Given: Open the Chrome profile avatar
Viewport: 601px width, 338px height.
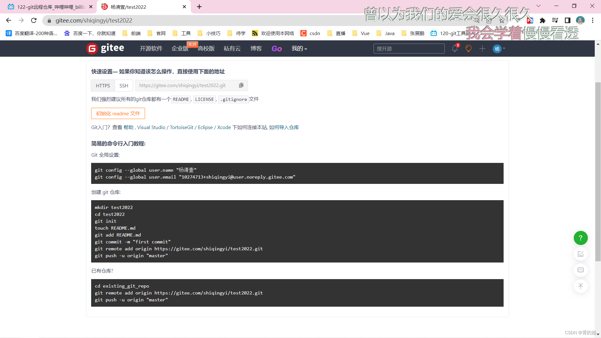Looking at the screenshot, I should coord(580,20).
